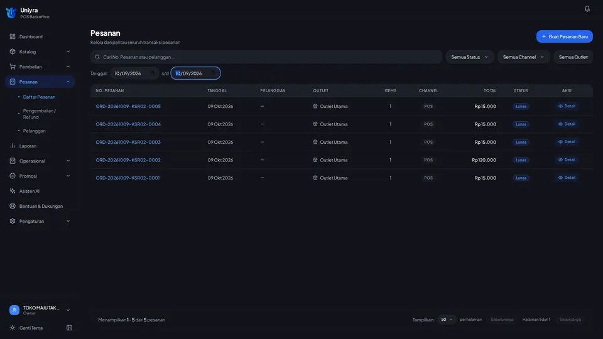The width and height of the screenshot is (603, 339).
Task: Click Selanjutnya pagination button
Action: [x=570, y=320]
